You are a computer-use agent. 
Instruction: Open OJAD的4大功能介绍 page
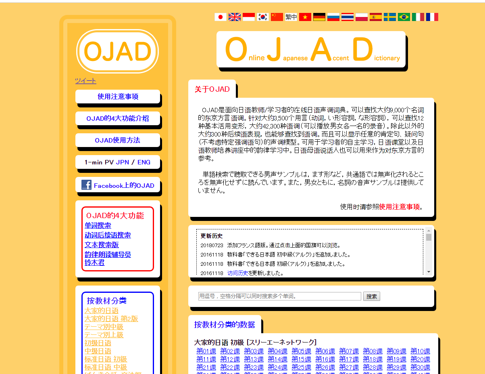(x=118, y=118)
